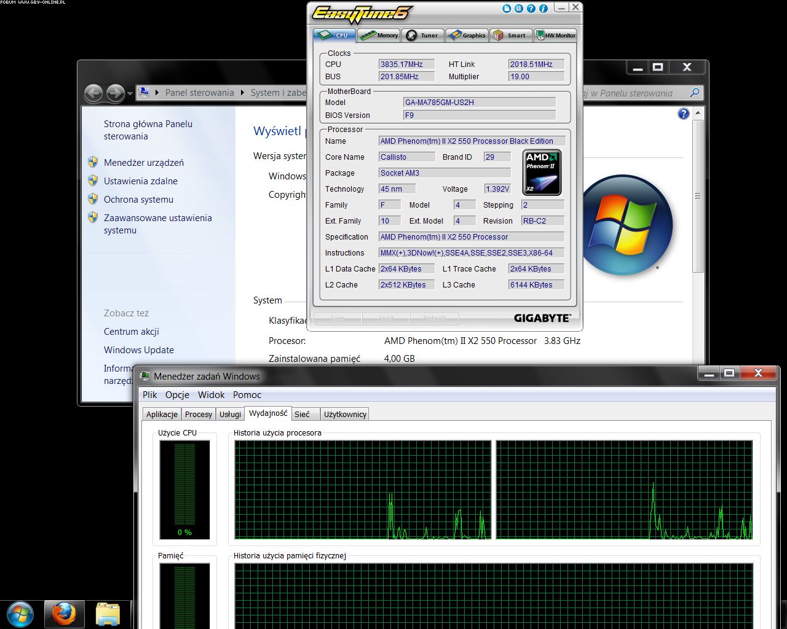Click the Package Socket AM3 field
This screenshot has height=629, width=787.
point(445,173)
